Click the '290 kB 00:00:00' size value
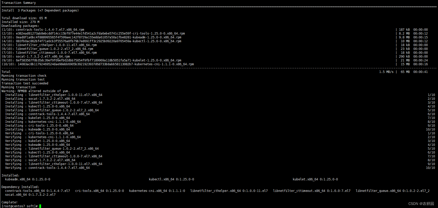The image size is (438, 208). click(x=413, y=57)
